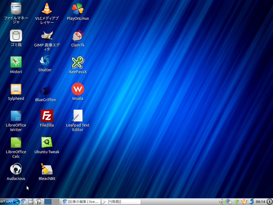Activate the 記事の編集 taskbar window button
The height and width of the screenshot is (205, 273).
click(x=81, y=202)
